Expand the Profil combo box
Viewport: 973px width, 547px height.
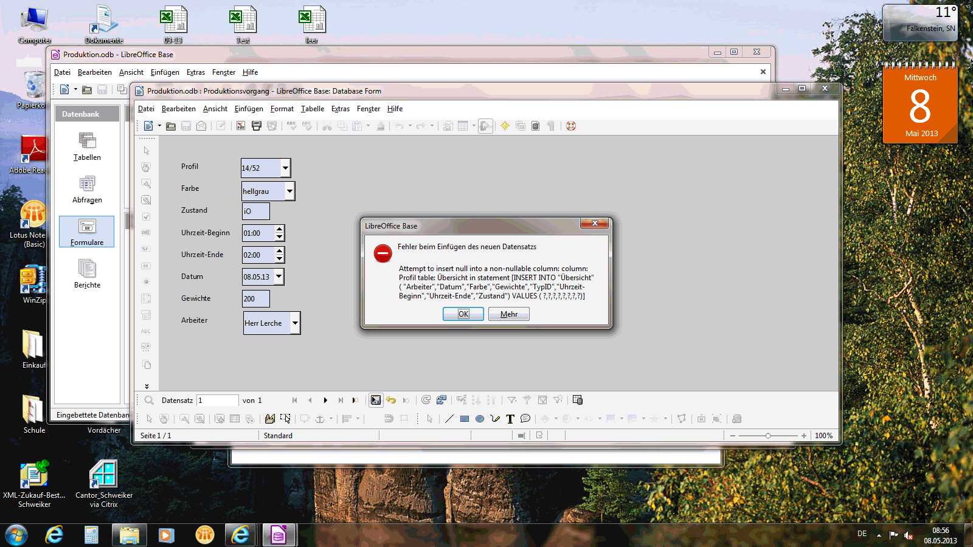click(285, 168)
